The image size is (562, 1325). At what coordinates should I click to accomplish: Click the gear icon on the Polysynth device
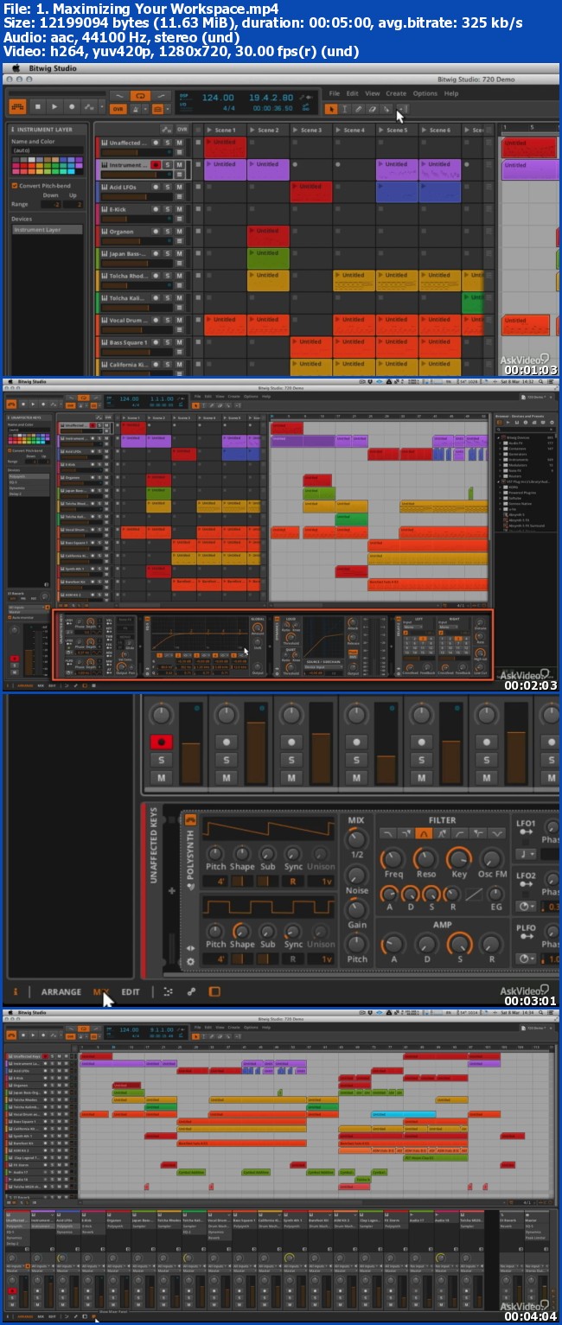190,960
